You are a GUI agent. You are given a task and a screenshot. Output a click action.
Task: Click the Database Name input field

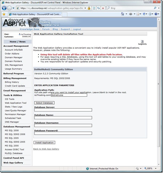click(x=63, y=118)
